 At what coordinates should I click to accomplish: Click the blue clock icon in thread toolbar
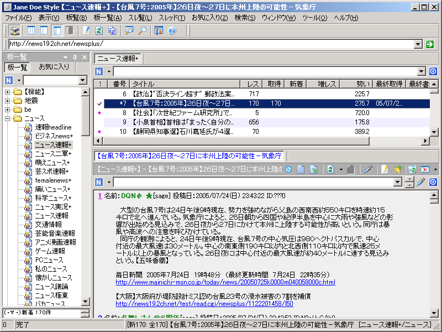point(288,169)
